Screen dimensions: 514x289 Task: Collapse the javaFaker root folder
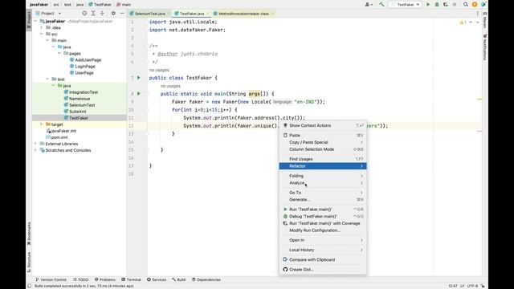[35, 22]
